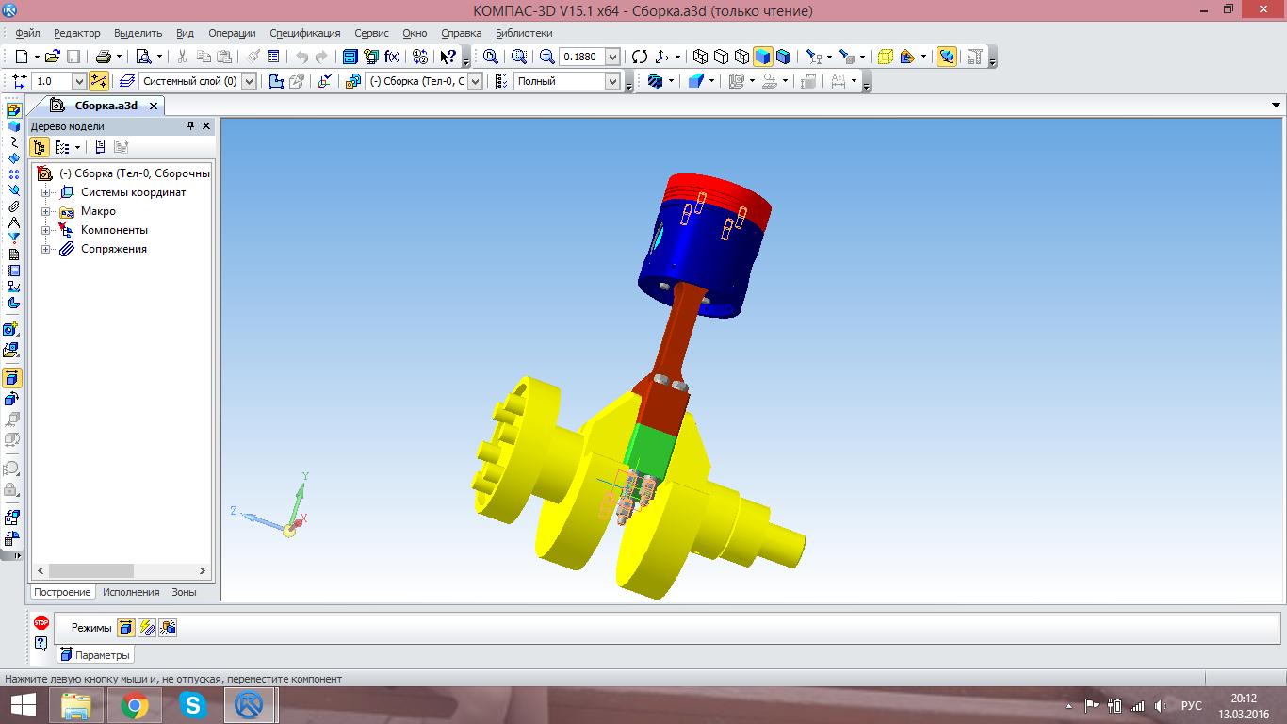Switch to the Зоны tab

[x=184, y=592]
